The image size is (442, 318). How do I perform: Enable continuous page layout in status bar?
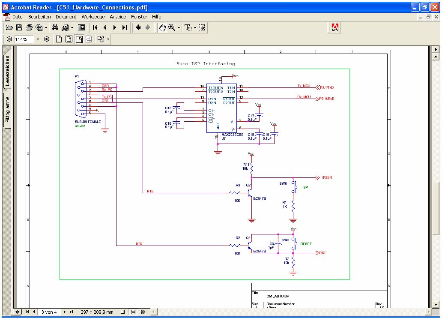pos(134,312)
